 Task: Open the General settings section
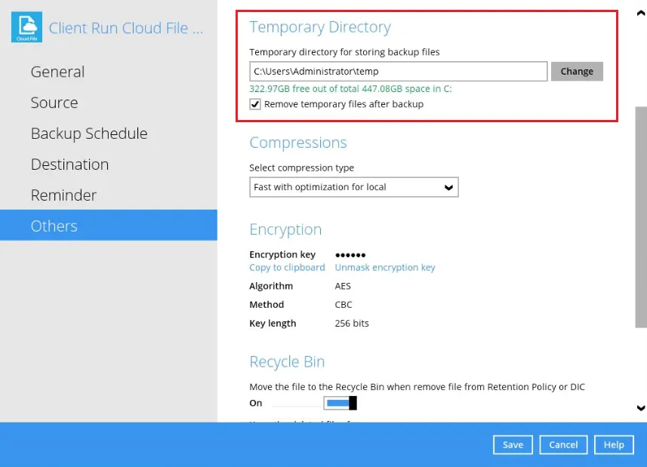point(57,72)
